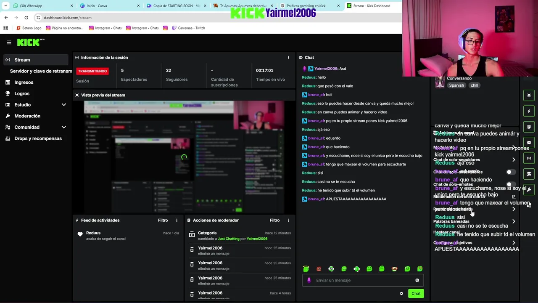Click the broadcast signal icon in right toolbar
This screenshot has height=303, width=538.
pos(529,158)
